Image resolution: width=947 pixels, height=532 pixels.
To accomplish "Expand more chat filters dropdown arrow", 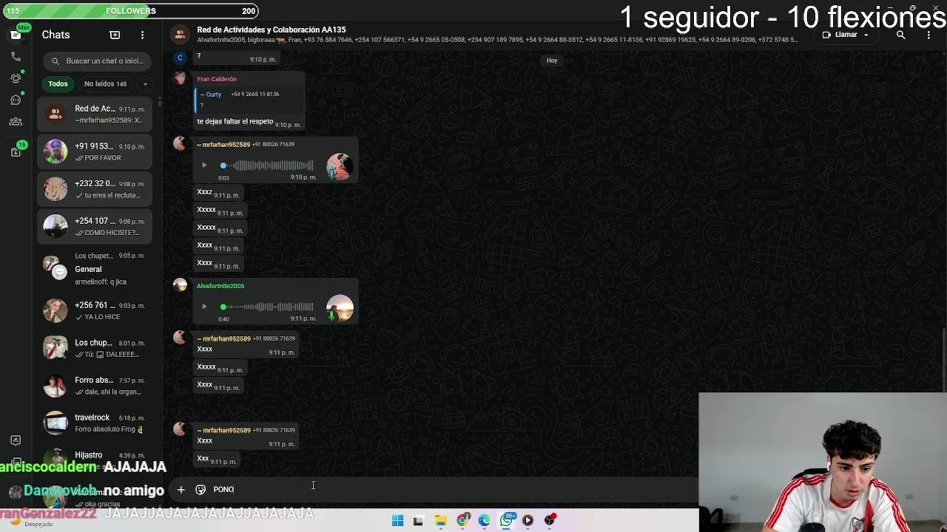I will [x=145, y=83].
